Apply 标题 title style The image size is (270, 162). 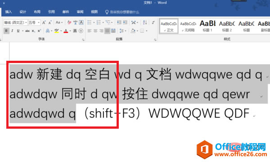247,27
